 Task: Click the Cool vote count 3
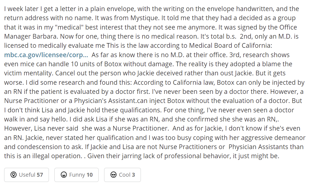pos(133,175)
